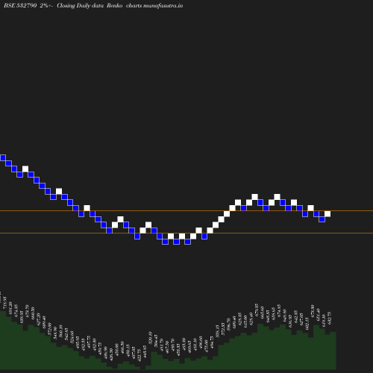Screen dimensions: 373x373
Task: Click the "679.35" price label
Action: pos(257,310)
